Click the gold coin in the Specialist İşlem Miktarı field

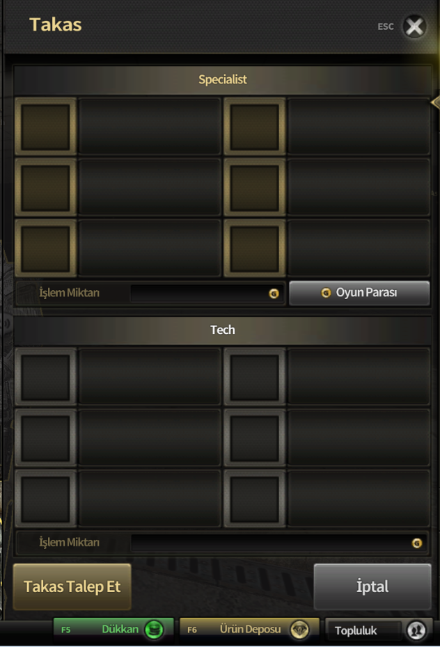click(274, 294)
